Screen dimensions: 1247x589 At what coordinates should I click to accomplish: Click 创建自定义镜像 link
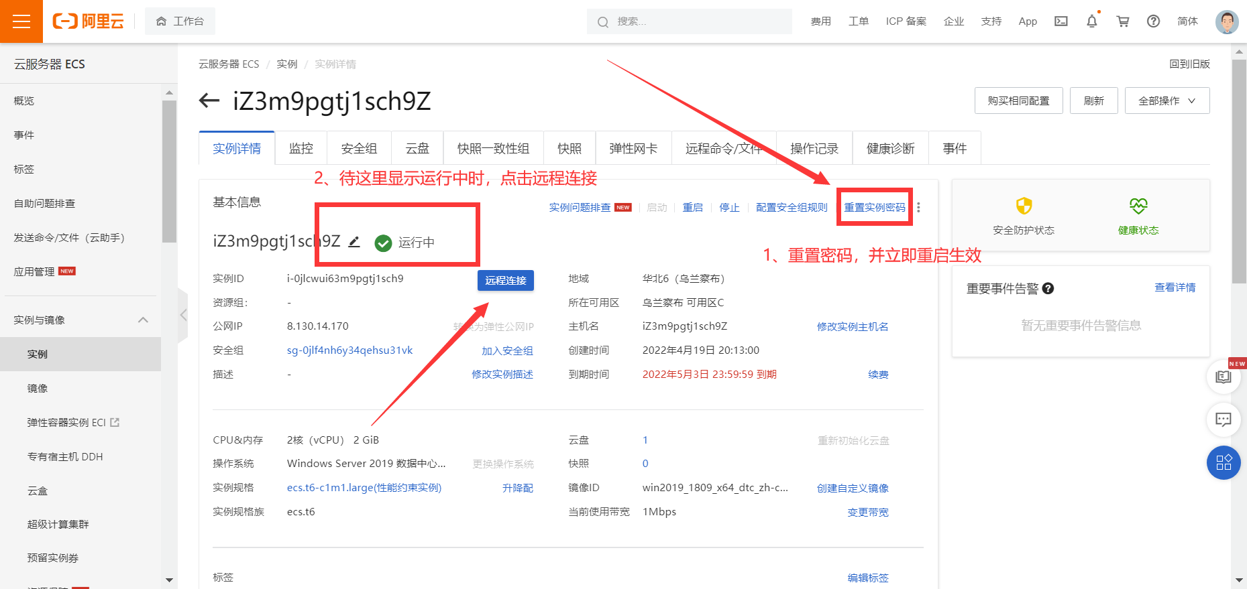click(853, 488)
